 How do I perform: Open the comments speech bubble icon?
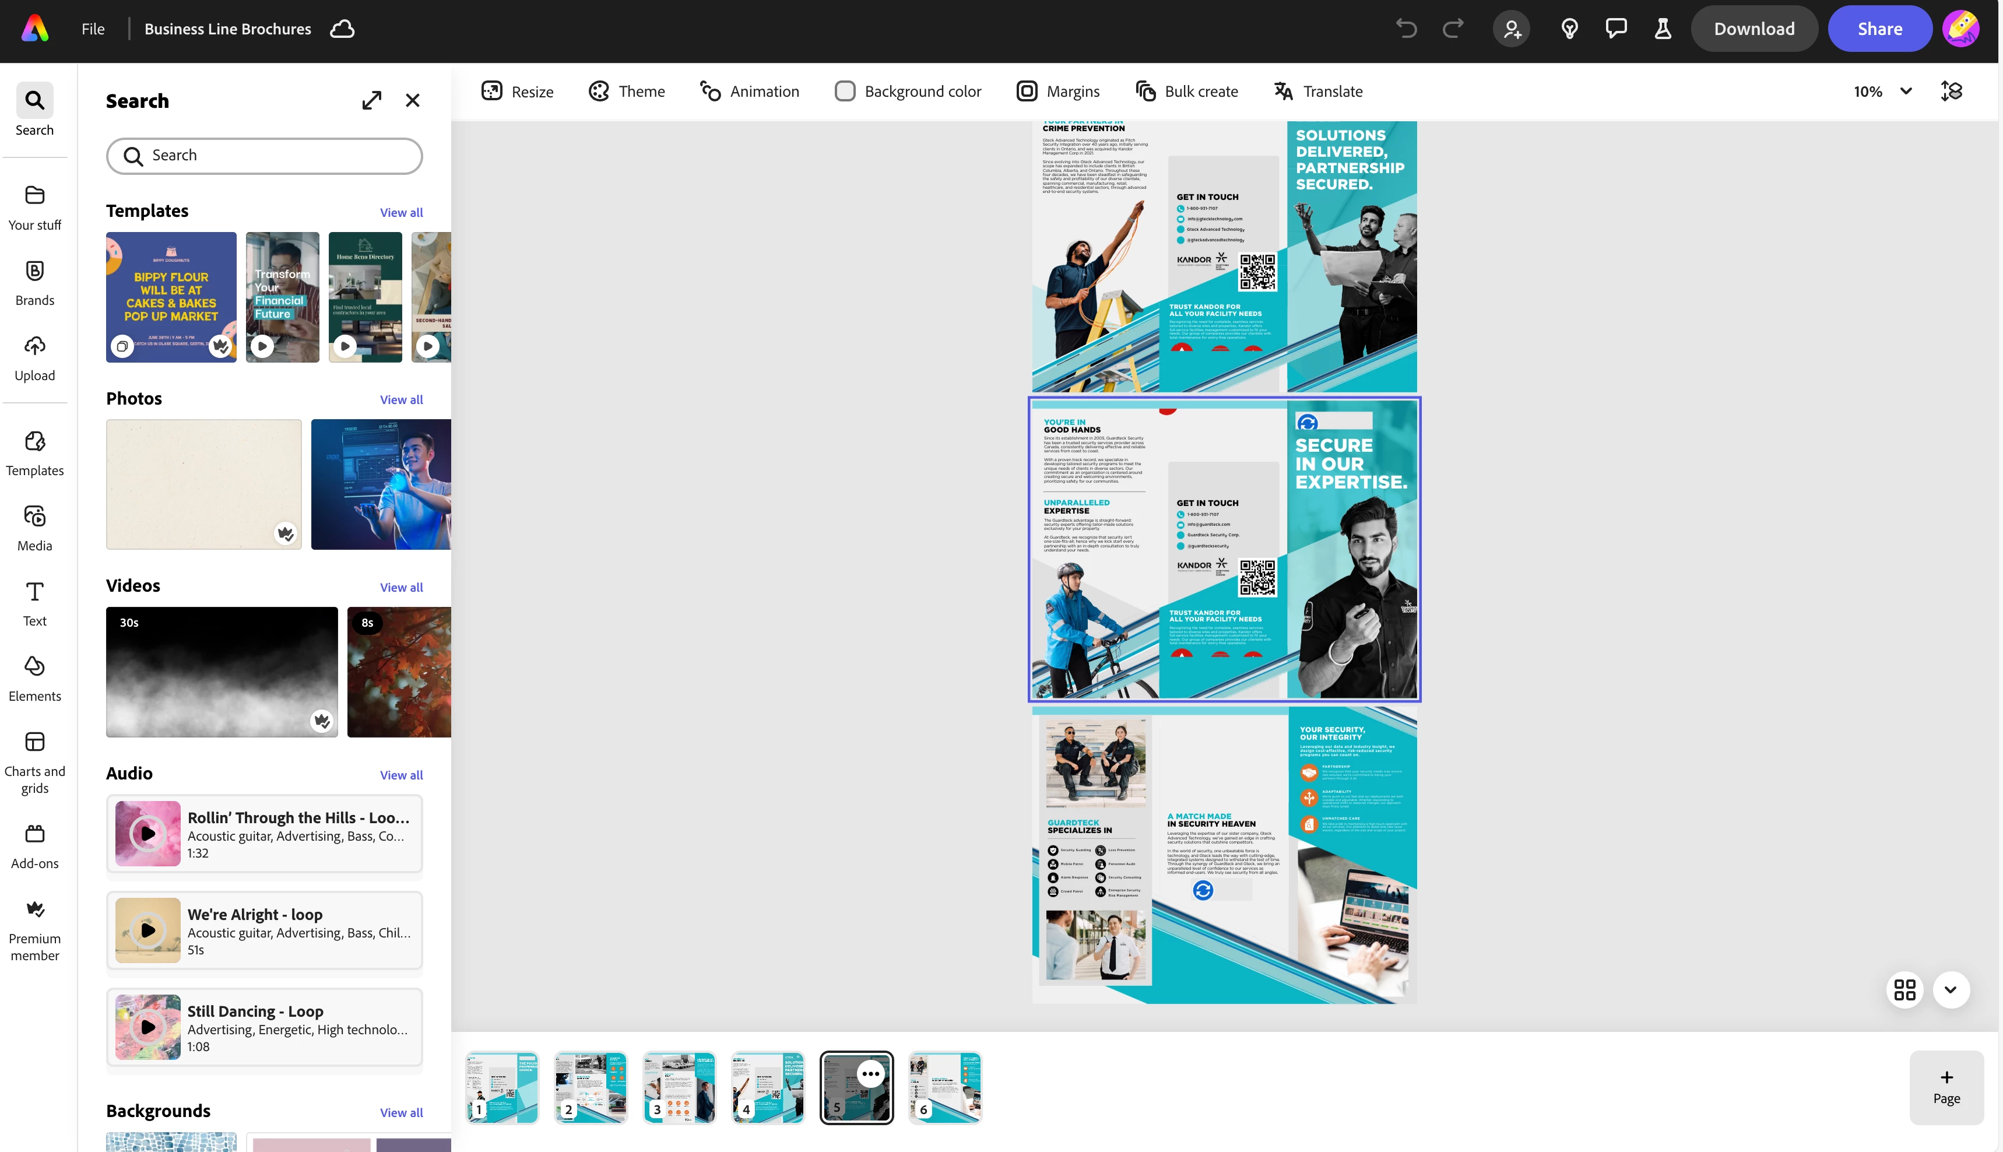coord(1615,29)
